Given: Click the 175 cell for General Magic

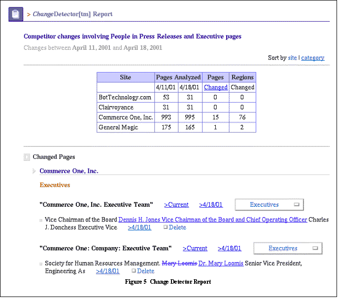Looking at the screenshot, I should (166, 127).
